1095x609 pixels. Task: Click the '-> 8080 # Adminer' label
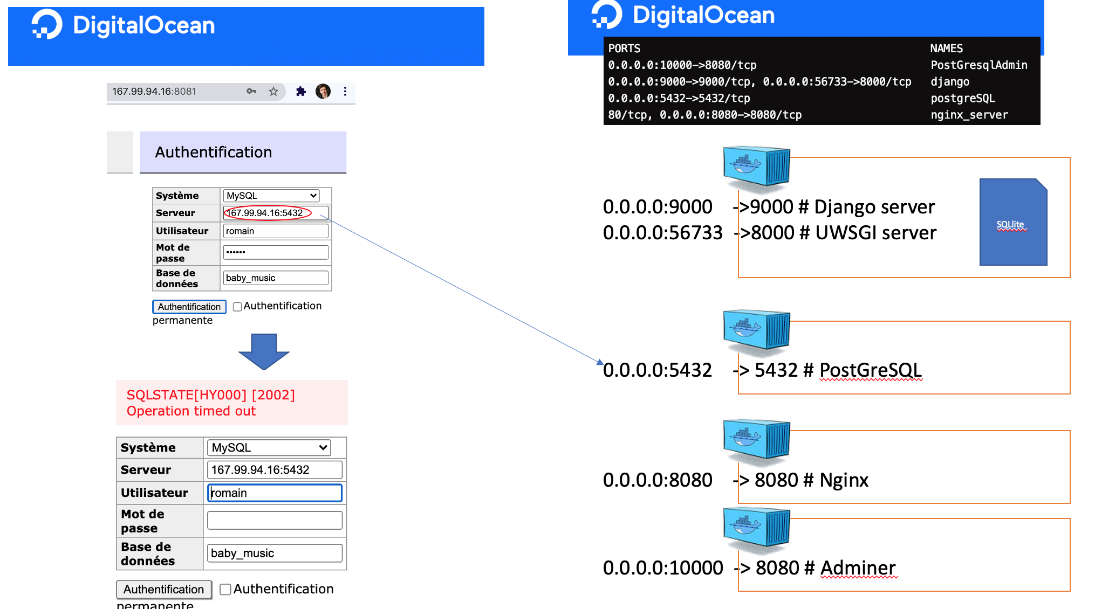pos(815,568)
